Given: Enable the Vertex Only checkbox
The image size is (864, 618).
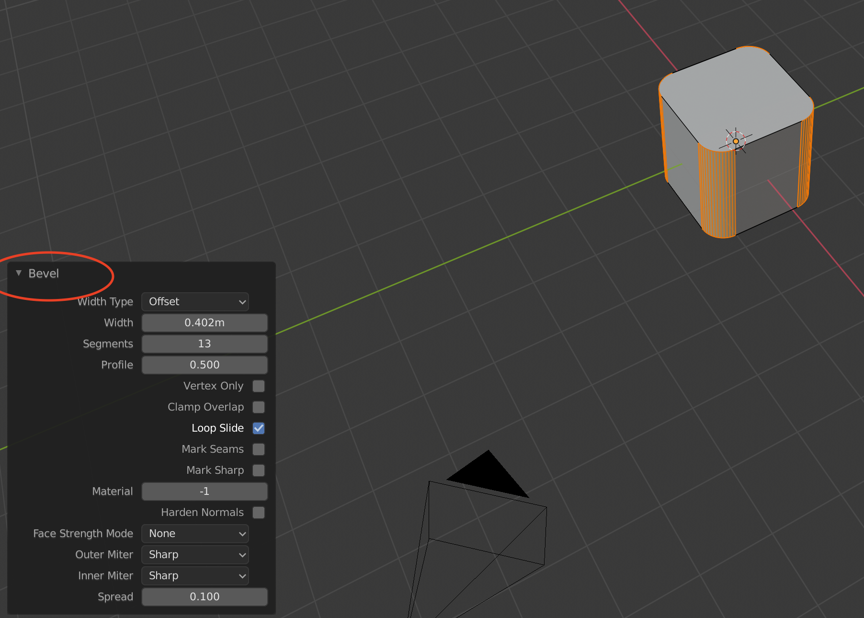Looking at the screenshot, I should [259, 386].
